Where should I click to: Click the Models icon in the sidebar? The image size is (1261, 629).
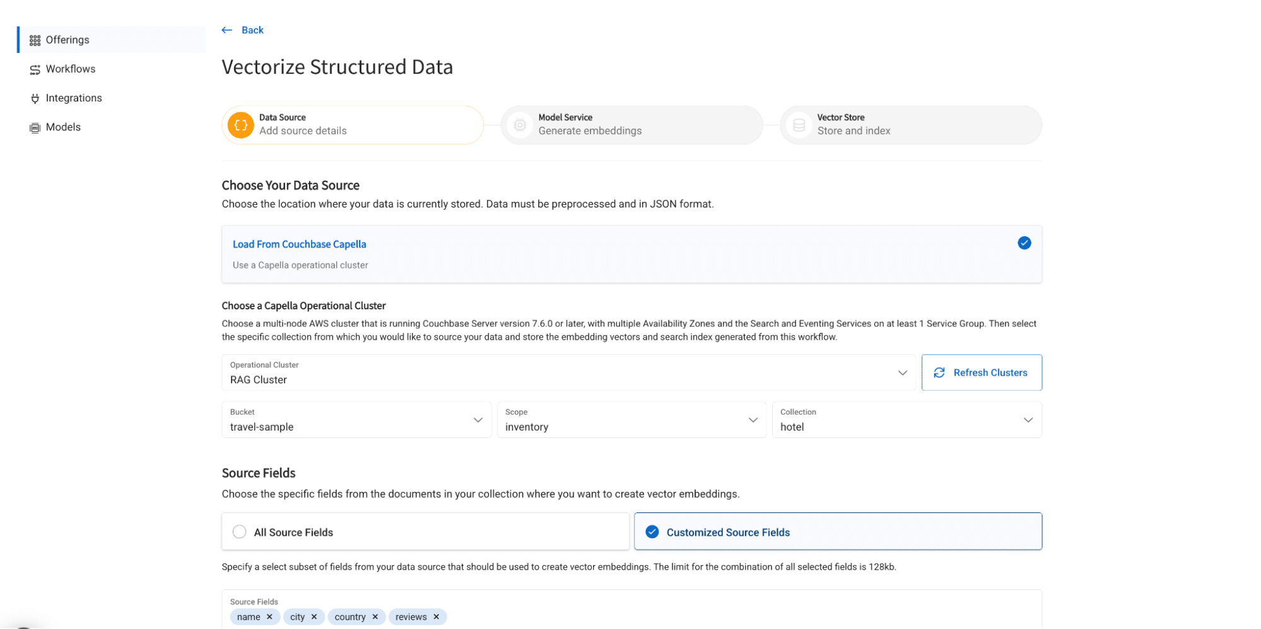pos(35,127)
